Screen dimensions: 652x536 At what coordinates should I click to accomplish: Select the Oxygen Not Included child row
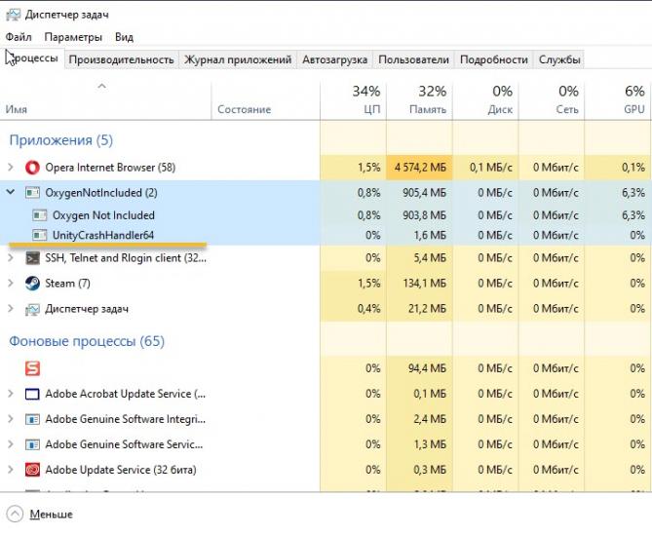point(326,215)
